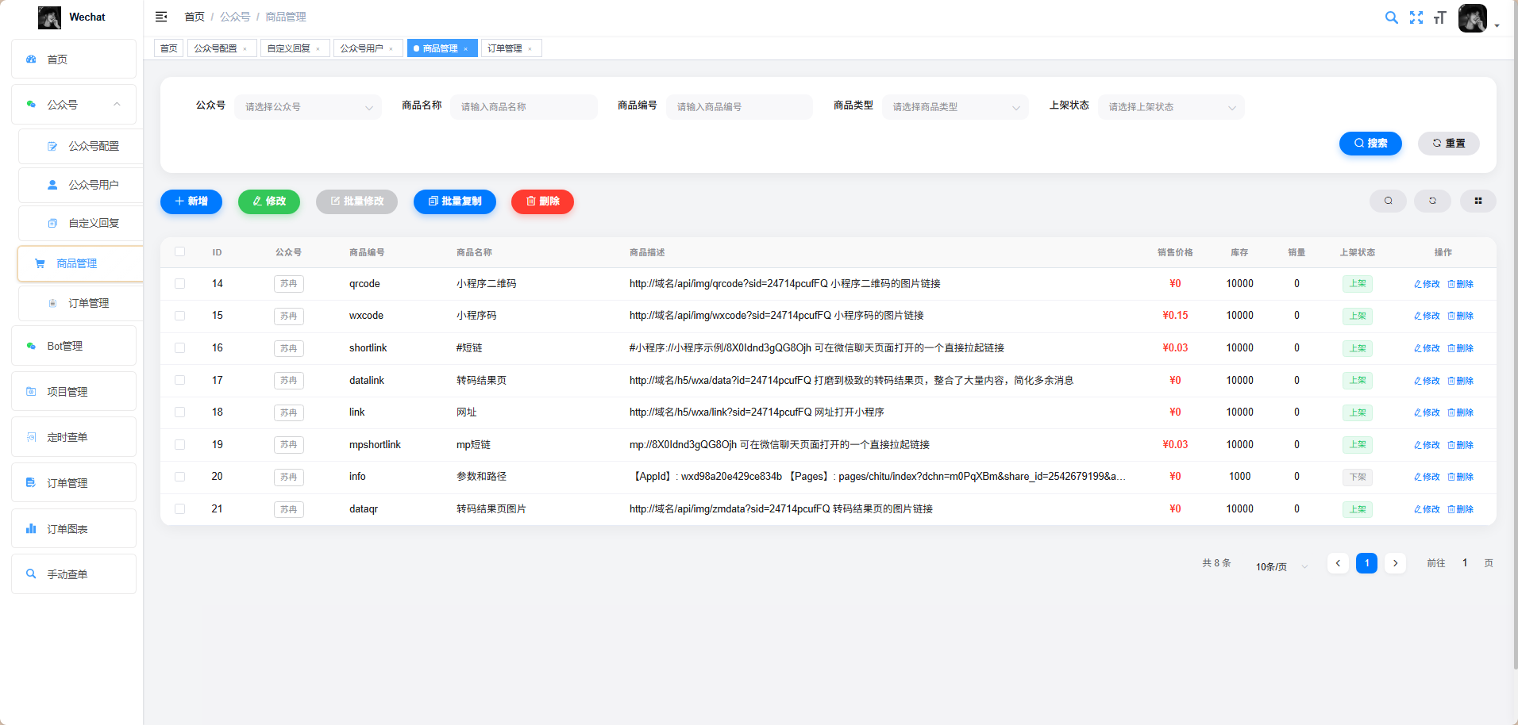This screenshot has height=725, width=1518.
Task: Click 修改 link on the shortlink row
Action: point(1425,347)
